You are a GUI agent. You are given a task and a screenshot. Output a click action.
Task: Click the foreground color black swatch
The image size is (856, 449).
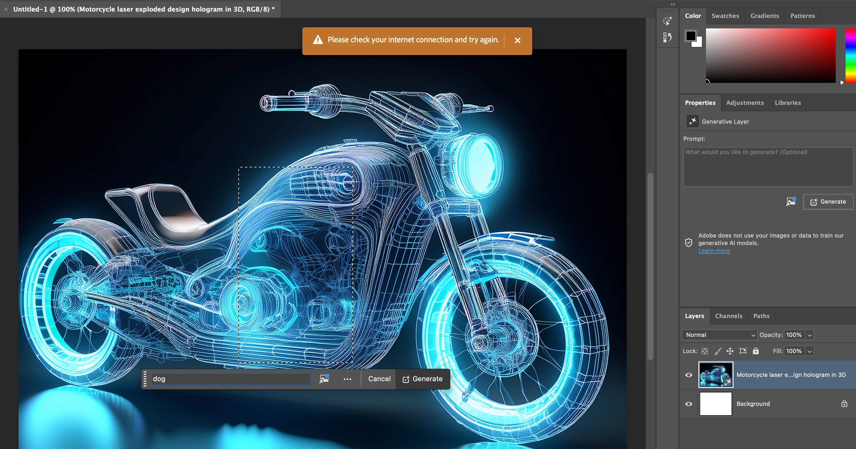(x=691, y=36)
